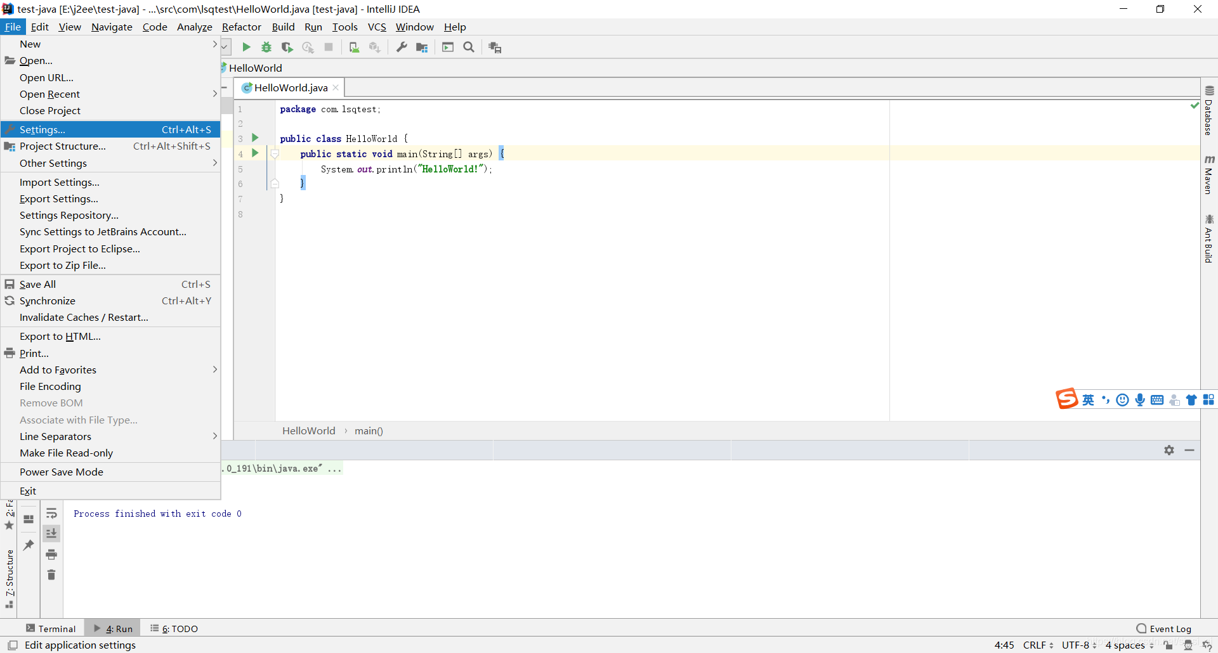The width and height of the screenshot is (1218, 653).
Task: Start debugging with the bug icon
Action: pos(266,47)
